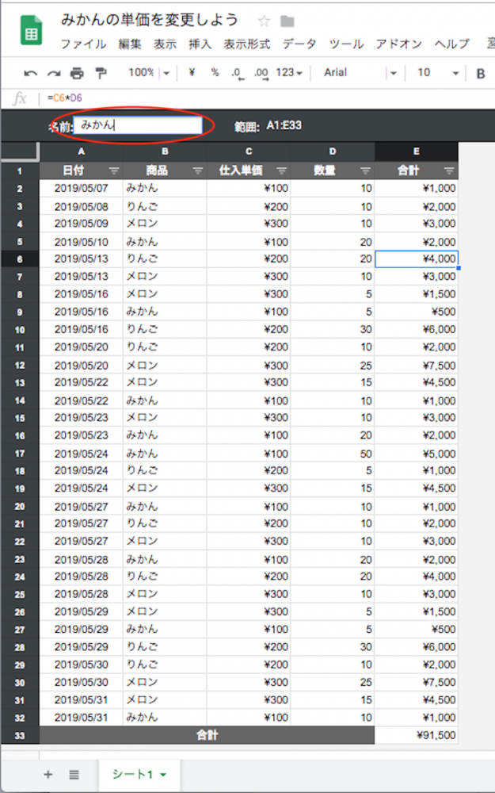Screen dimensions: 495x793
Task: Open the 日付 column filter
Action: click(114, 170)
